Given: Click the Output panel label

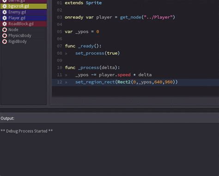Looking at the screenshot, I should (7, 118).
